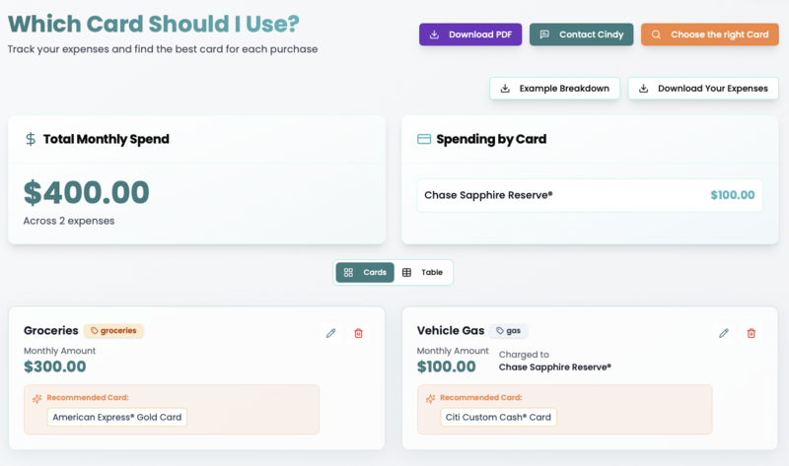The height and width of the screenshot is (466, 789).
Task: Open the Contact Cindy button
Action: 581,34
